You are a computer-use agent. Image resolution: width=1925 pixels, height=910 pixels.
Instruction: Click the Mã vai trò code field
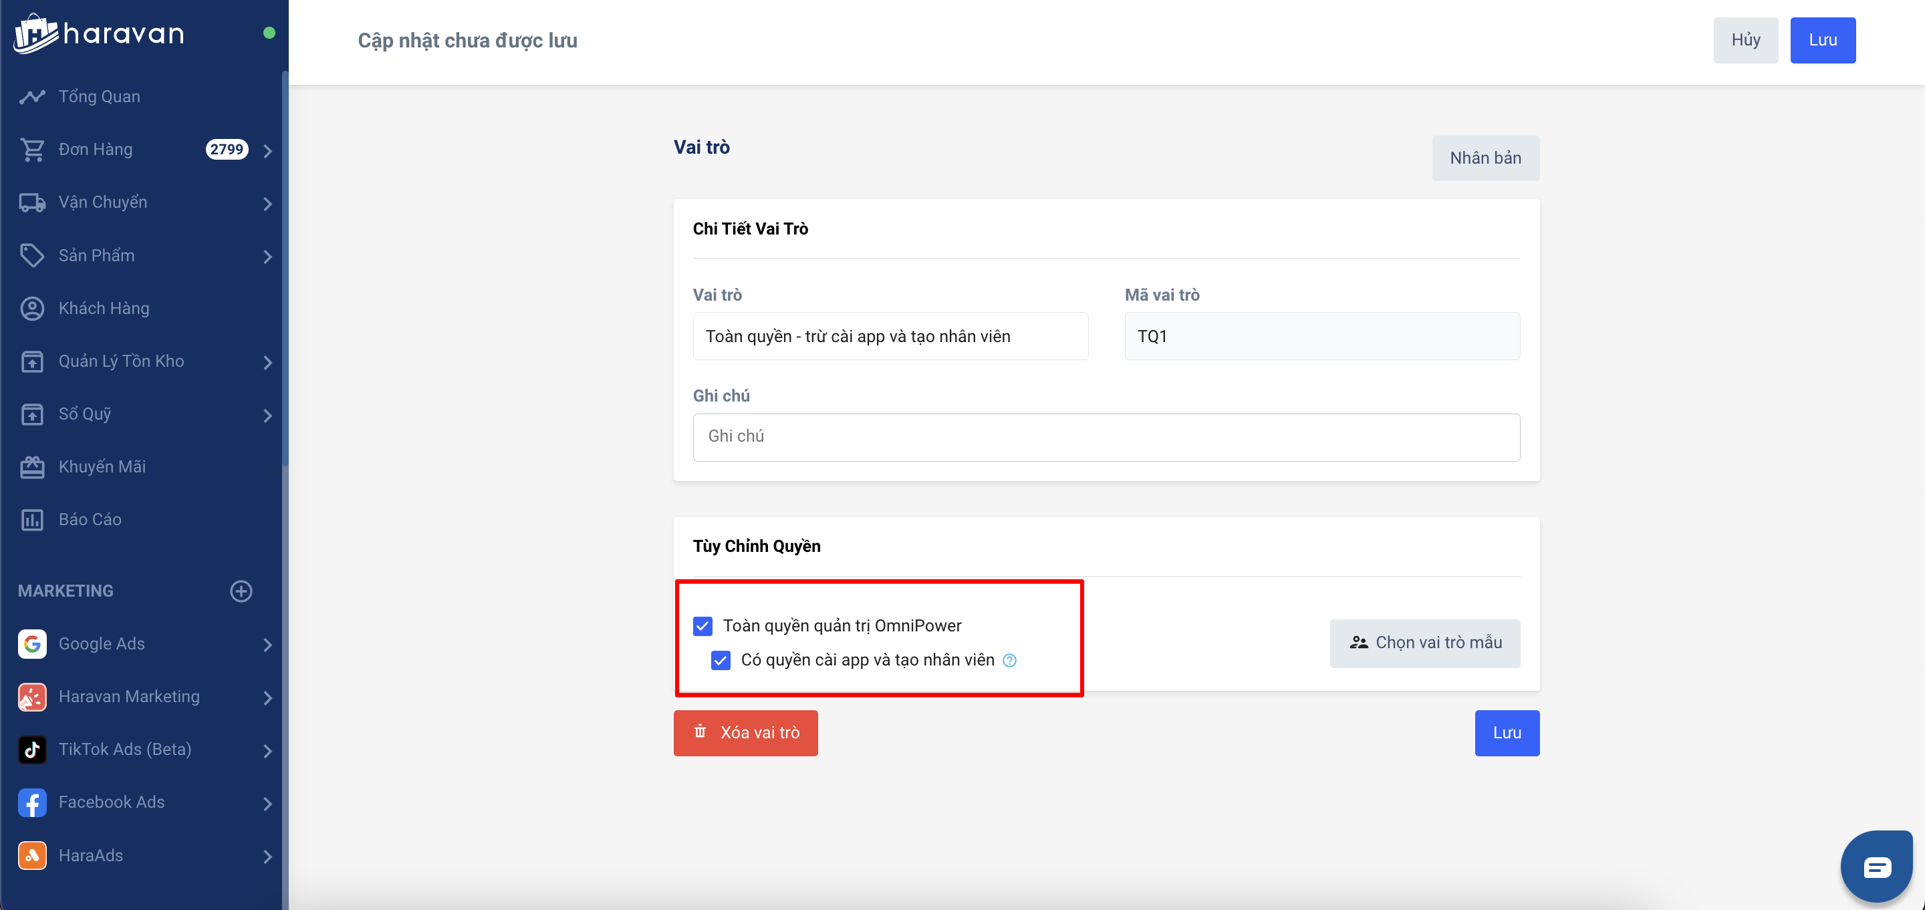(x=1322, y=336)
